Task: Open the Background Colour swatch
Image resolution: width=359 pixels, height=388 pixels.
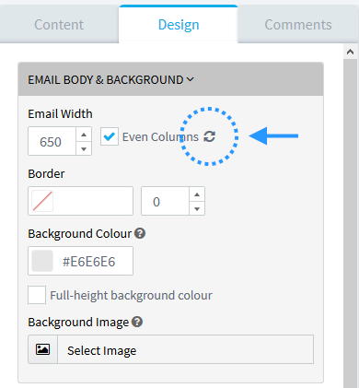Action: [42, 261]
